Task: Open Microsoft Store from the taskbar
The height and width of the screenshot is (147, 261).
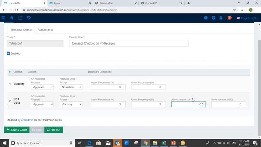Action: [98, 143]
